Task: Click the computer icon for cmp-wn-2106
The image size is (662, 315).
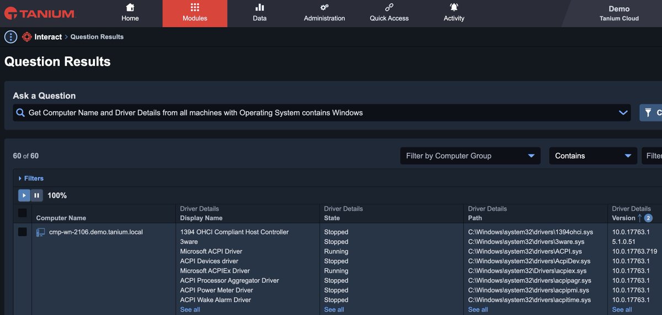Action: coord(41,232)
